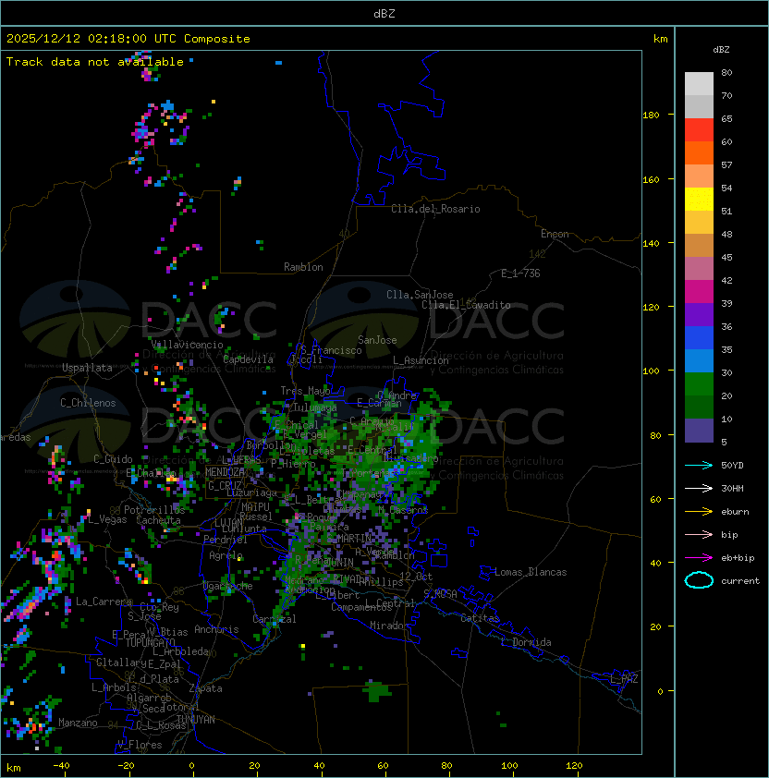
Task: Click the 'Tres_Mayo' map label
Action: (305, 391)
